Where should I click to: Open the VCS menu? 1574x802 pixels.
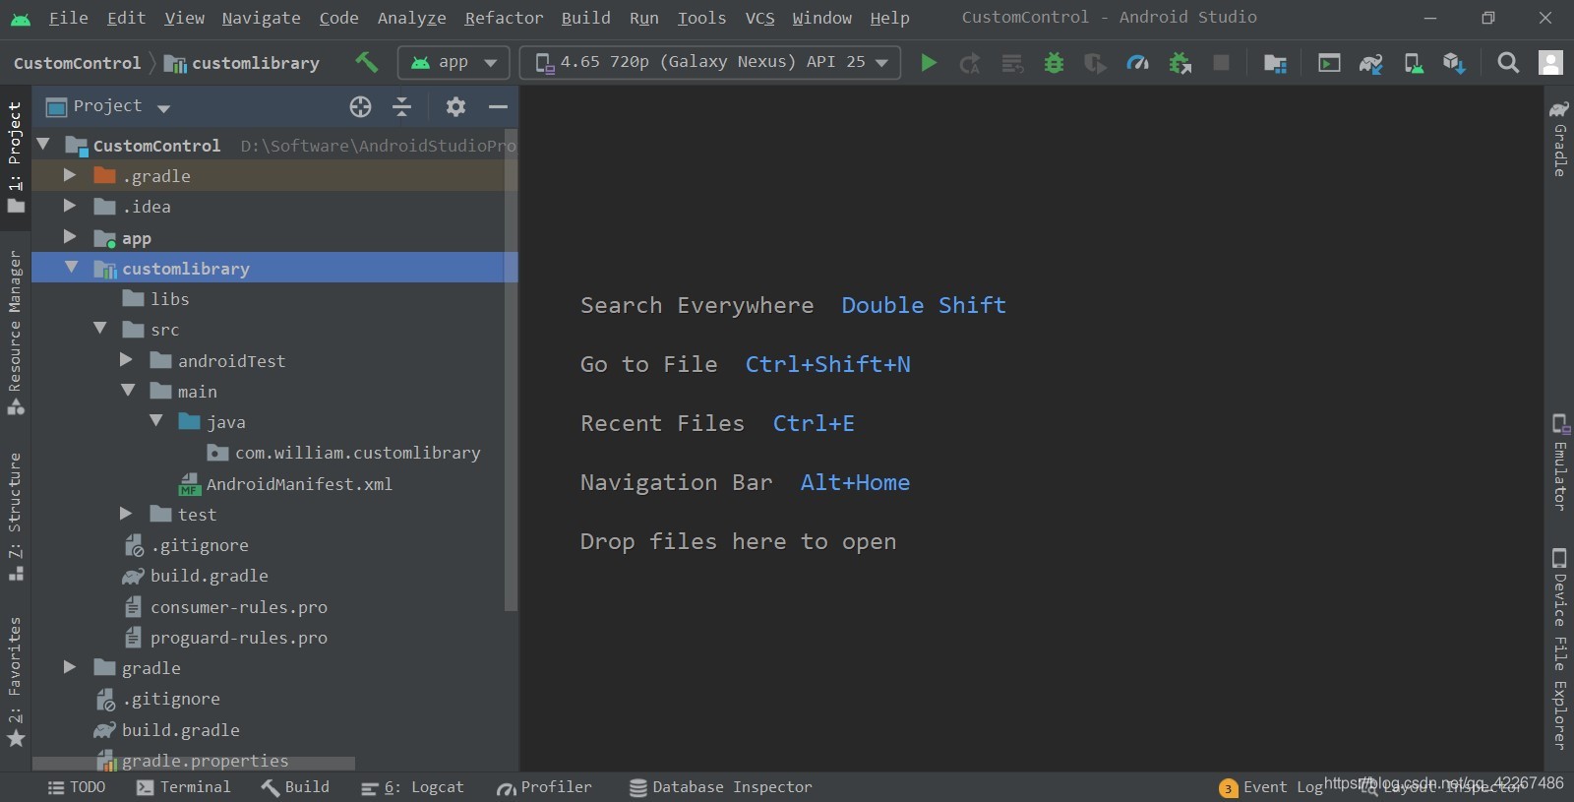[759, 18]
